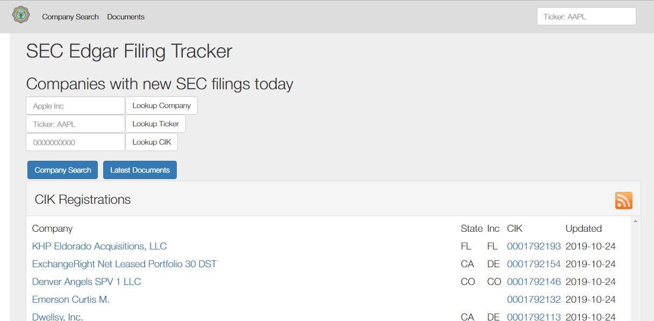Click the site logo emblem icon
The image size is (654, 321).
[21, 15]
